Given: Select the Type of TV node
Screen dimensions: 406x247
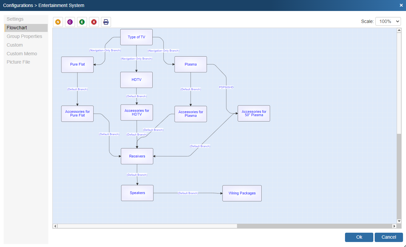Looking at the screenshot, I should pos(136,37).
